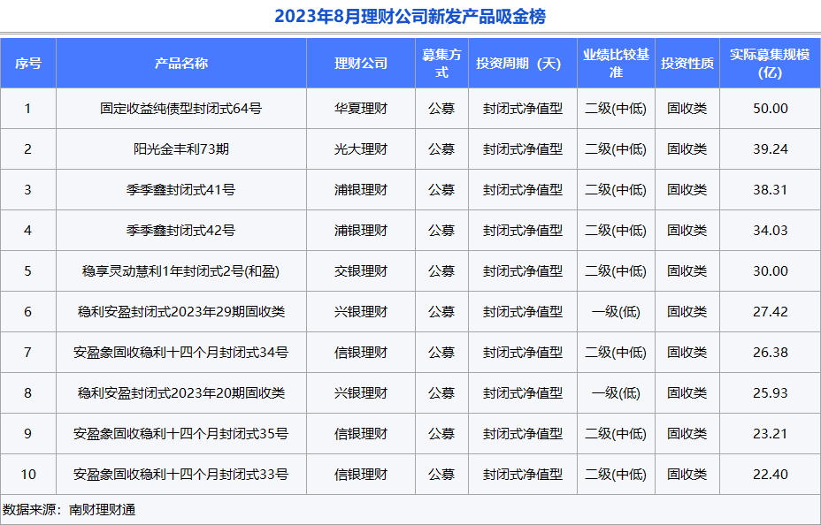Click the 投资性质 column header

687,64
